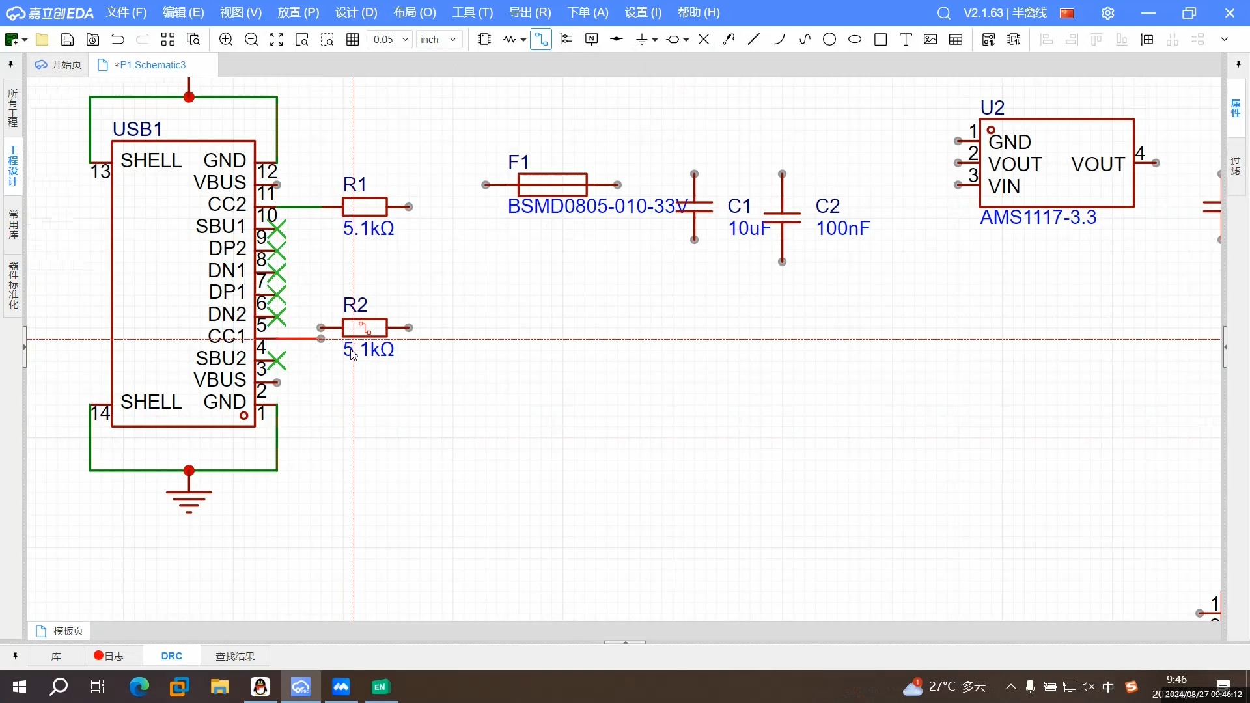Click the 查找结果 (Search Results) panel

[x=234, y=655]
